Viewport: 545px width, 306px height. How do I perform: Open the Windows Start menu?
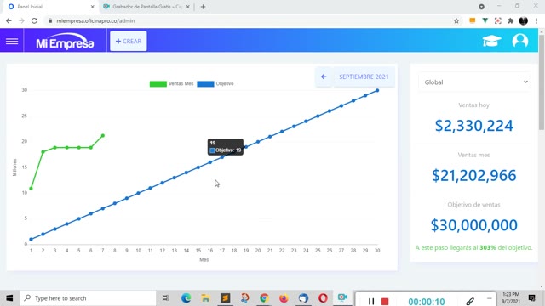9,298
